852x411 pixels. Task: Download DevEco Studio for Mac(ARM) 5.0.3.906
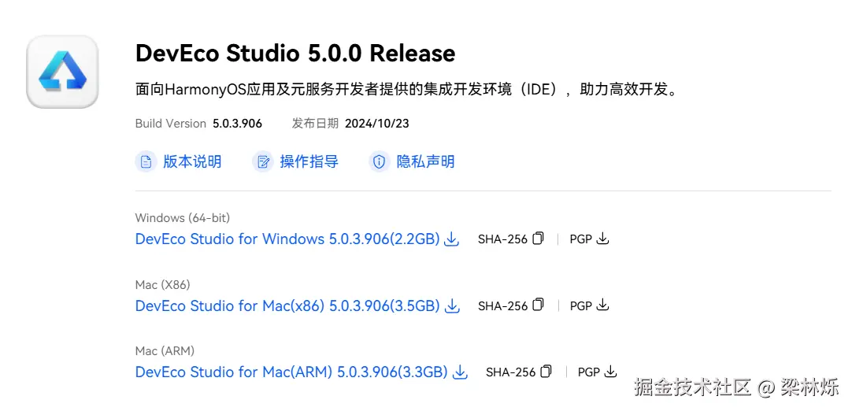[291, 372]
